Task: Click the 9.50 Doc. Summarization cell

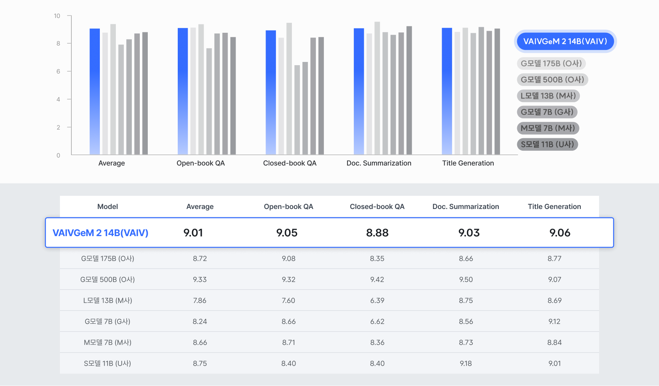Action: tap(466, 280)
